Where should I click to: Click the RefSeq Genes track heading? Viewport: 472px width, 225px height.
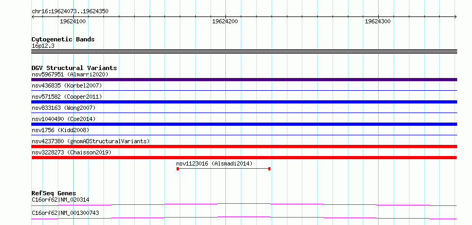click(x=54, y=193)
